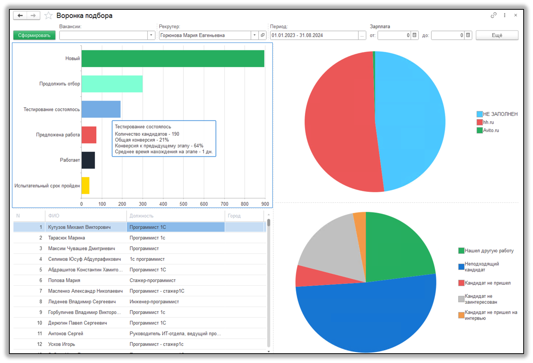Image resolution: width=533 pixels, height=363 pixels.
Task: Click the Кандидат не пришел на интервью swatch
Action: [461, 315]
